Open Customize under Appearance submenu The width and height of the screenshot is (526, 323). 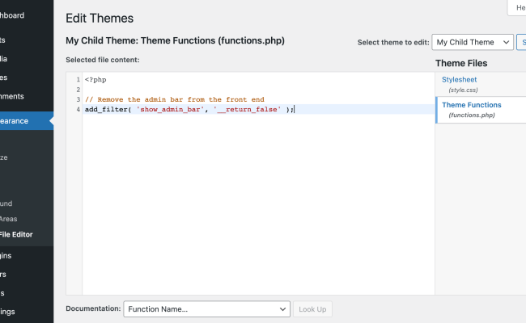[x=4, y=157]
